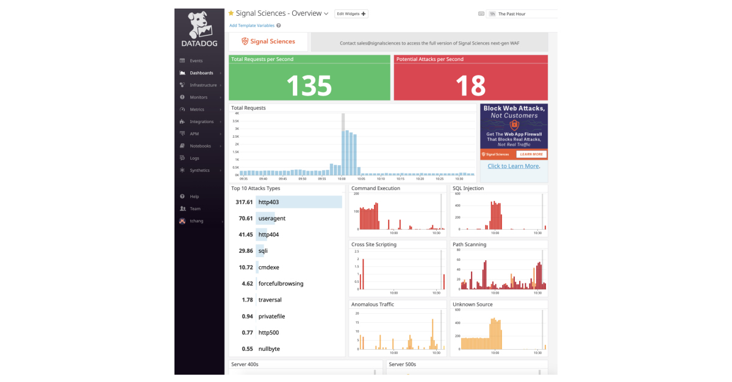Open the Synthetics menu label
Screen dimensions: 732x382
pyautogui.click(x=199, y=171)
